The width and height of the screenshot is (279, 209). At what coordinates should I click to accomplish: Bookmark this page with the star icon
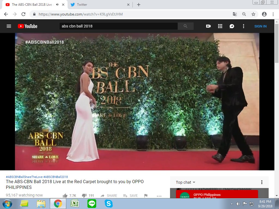pos(253,14)
